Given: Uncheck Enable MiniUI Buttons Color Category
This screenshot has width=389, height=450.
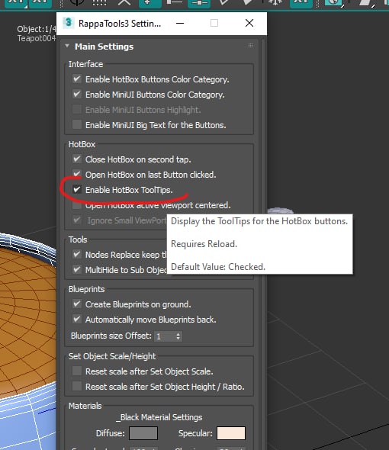Looking at the screenshot, I should (x=77, y=94).
